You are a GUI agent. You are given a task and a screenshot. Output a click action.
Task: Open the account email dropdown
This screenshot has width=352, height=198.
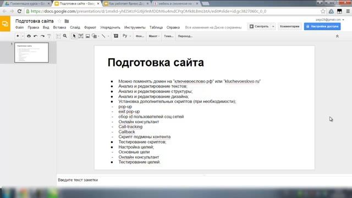[330, 20]
